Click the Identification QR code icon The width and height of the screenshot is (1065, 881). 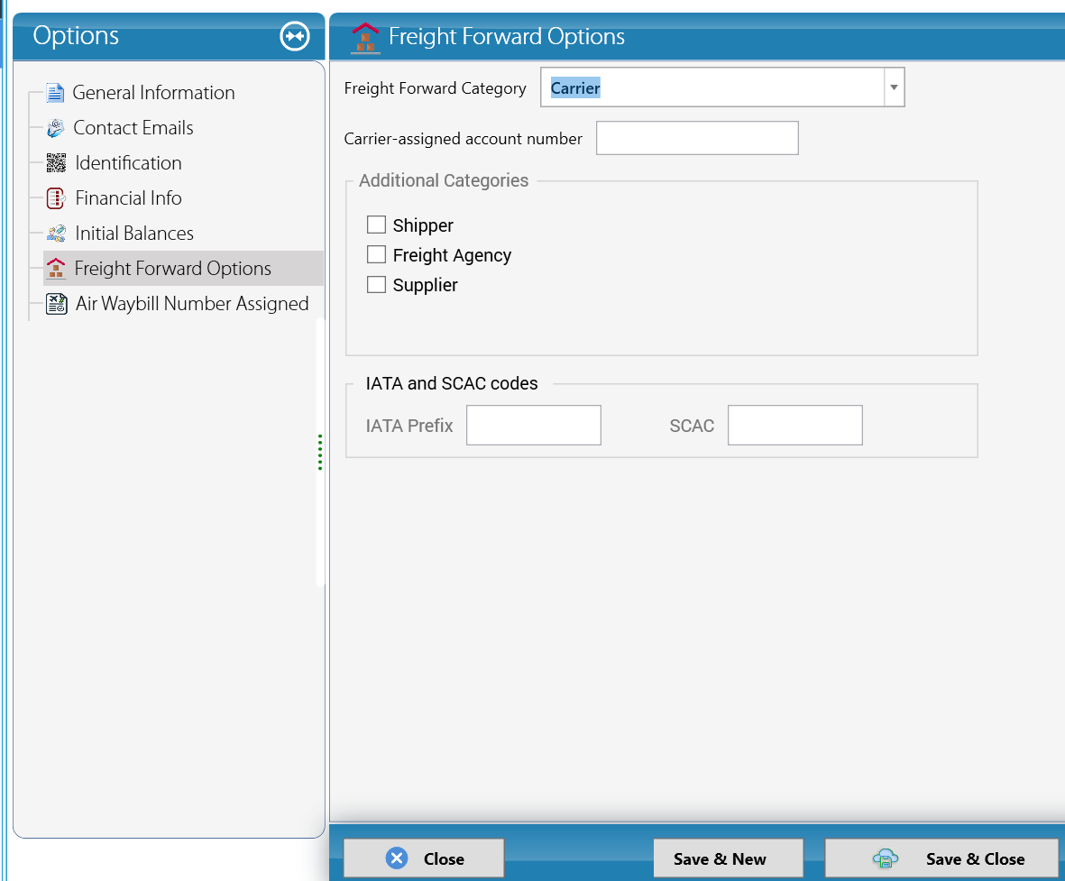[56, 163]
